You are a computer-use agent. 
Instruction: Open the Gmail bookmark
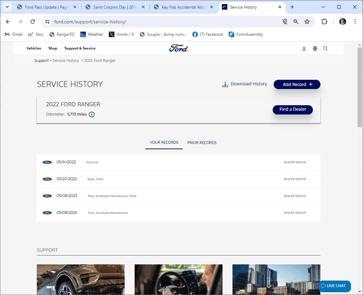(x=14, y=34)
